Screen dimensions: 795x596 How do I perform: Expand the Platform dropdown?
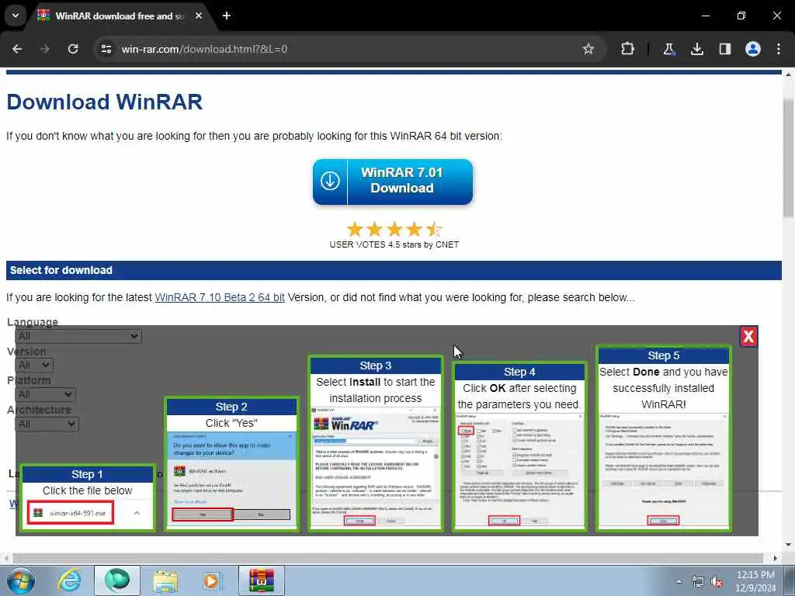pos(45,394)
